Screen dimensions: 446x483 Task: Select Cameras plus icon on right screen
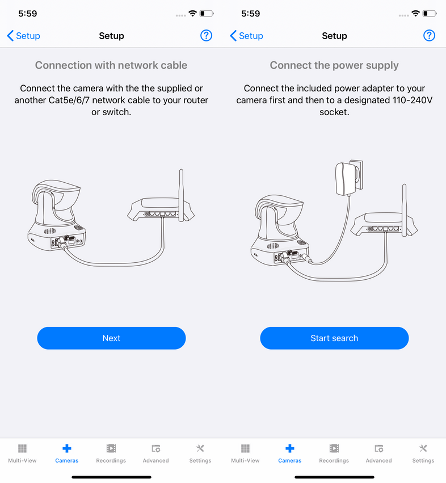[290, 448]
